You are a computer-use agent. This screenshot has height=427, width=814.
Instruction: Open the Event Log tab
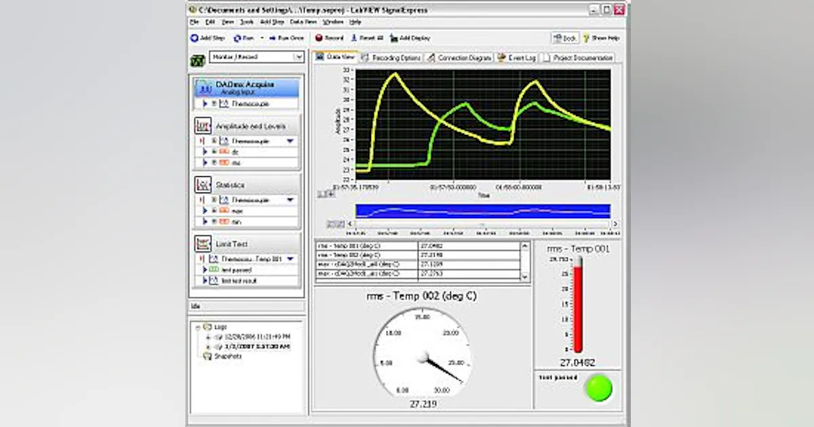517,58
